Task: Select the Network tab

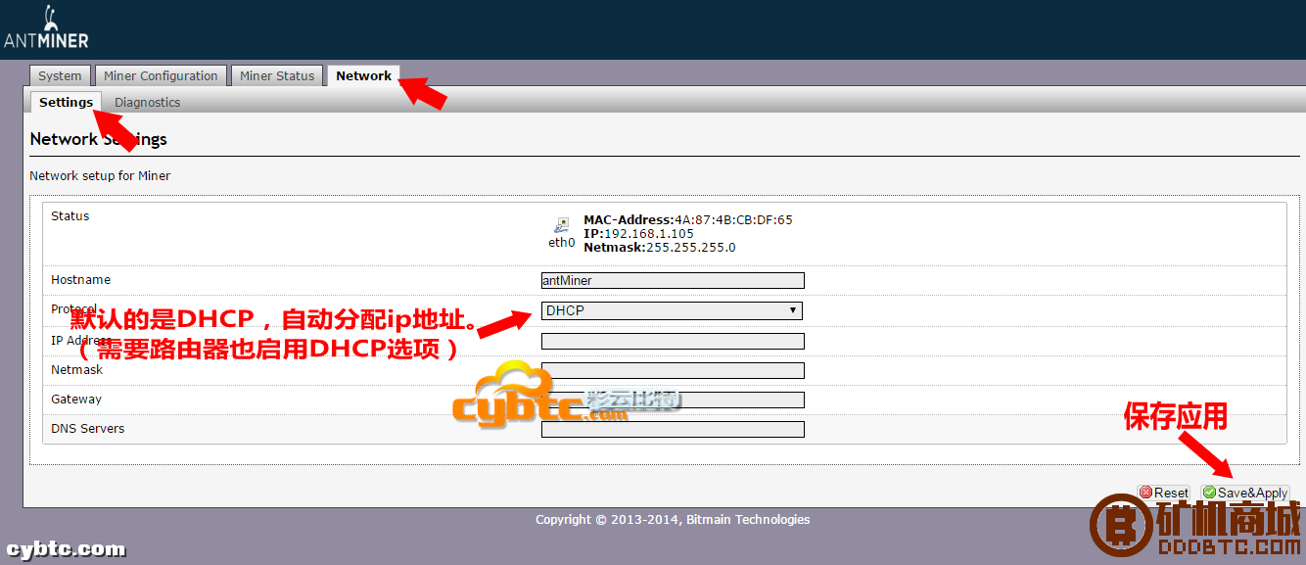Action: pos(363,76)
